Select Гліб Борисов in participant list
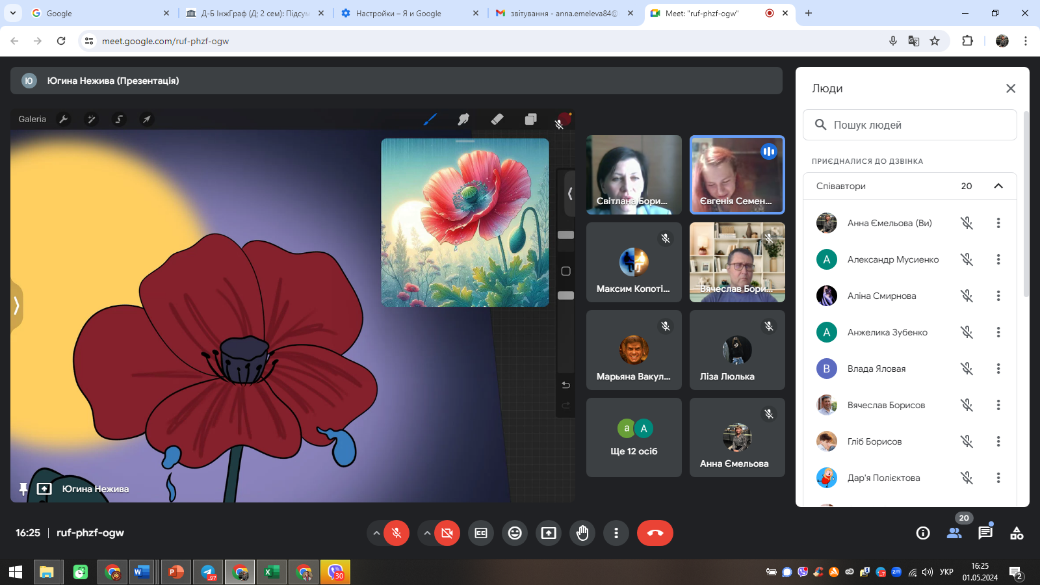Image resolution: width=1040 pixels, height=585 pixels. point(910,441)
